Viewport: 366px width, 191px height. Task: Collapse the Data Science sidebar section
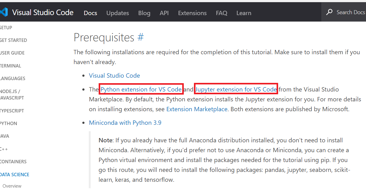(14, 174)
